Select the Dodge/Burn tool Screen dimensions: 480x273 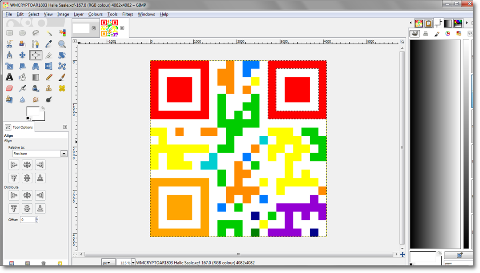[x=49, y=99]
